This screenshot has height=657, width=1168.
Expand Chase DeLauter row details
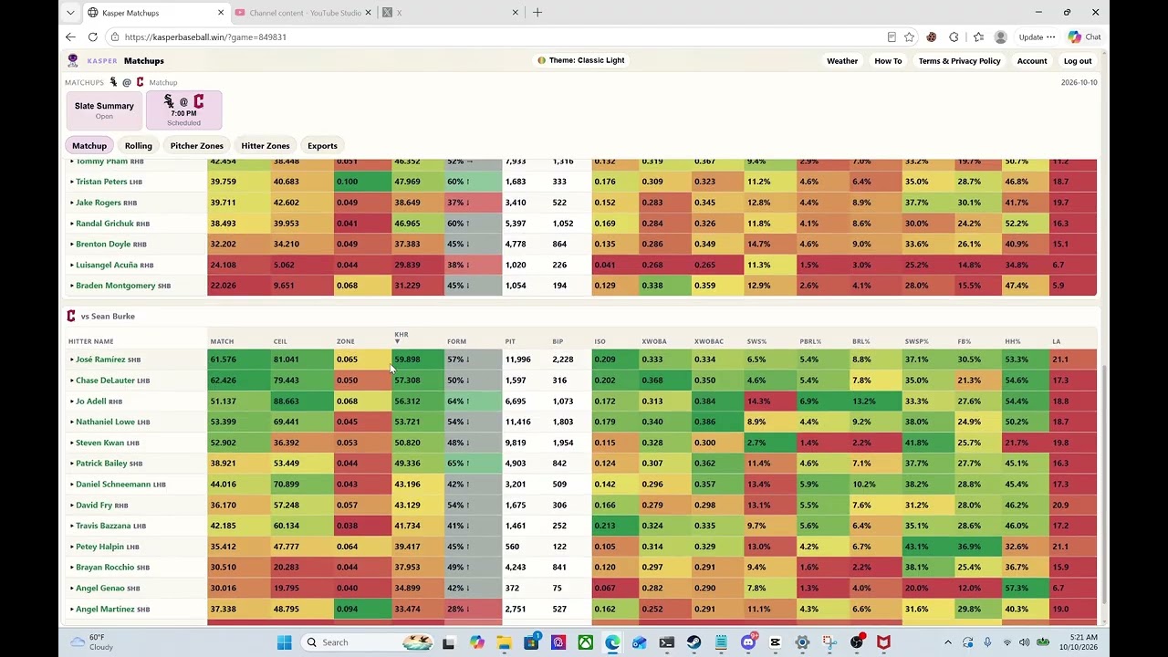72,381
